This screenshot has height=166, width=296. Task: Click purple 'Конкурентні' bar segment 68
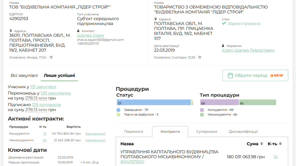[219, 102]
